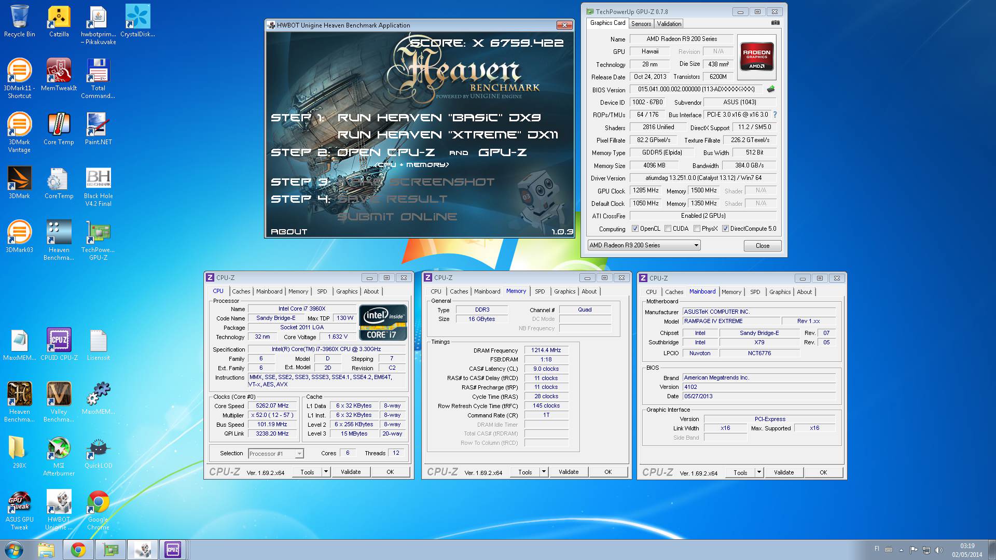This screenshot has width=996, height=560.
Task: Toggle PhysX checkbox in GPU-Z
Action: 697,229
